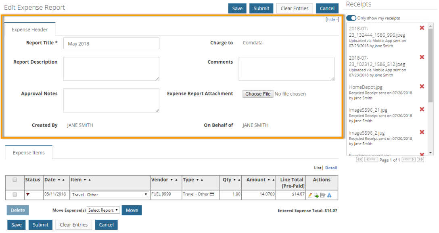Screen dimensions: 439x233
Task: Sort Date column descending arrow
Action: tap(59, 180)
